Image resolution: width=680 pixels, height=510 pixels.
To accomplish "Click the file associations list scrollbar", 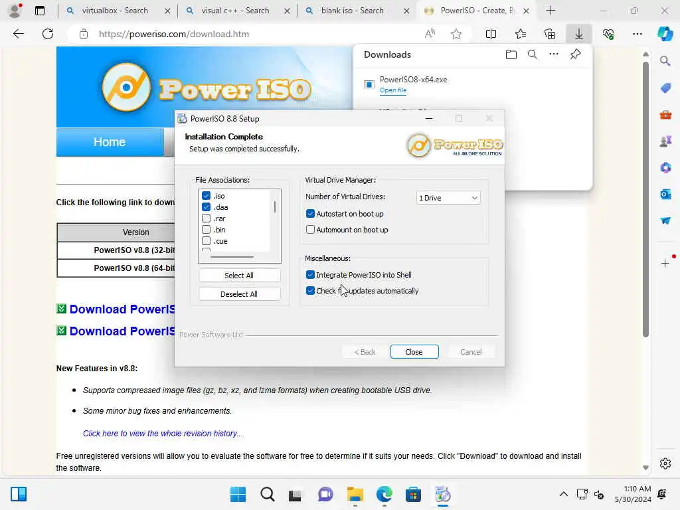I will click(275, 207).
